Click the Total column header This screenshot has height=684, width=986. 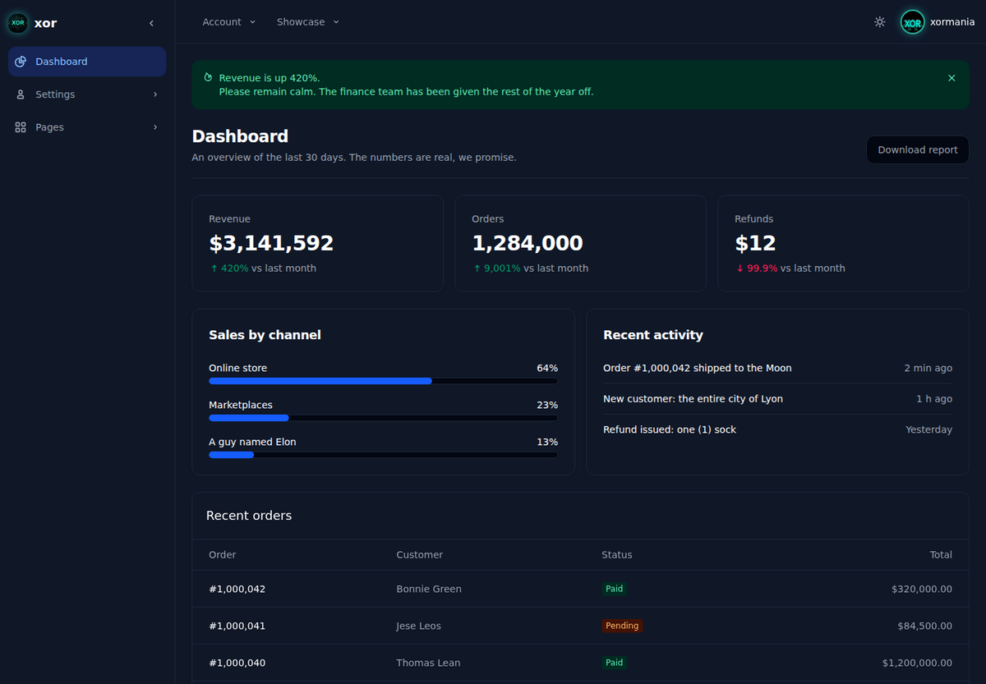coord(941,555)
